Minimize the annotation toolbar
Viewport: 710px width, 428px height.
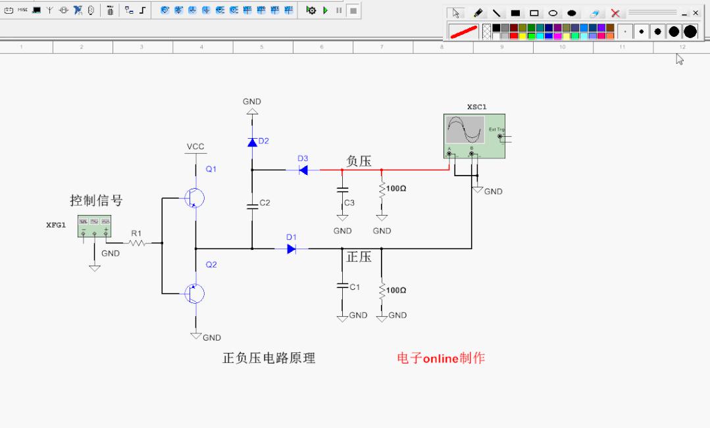click(685, 13)
